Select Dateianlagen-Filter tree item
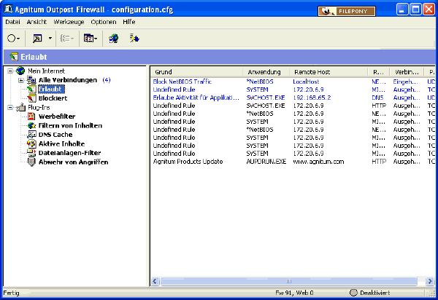The width and height of the screenshot is (438, 300). tap(69, 153)
